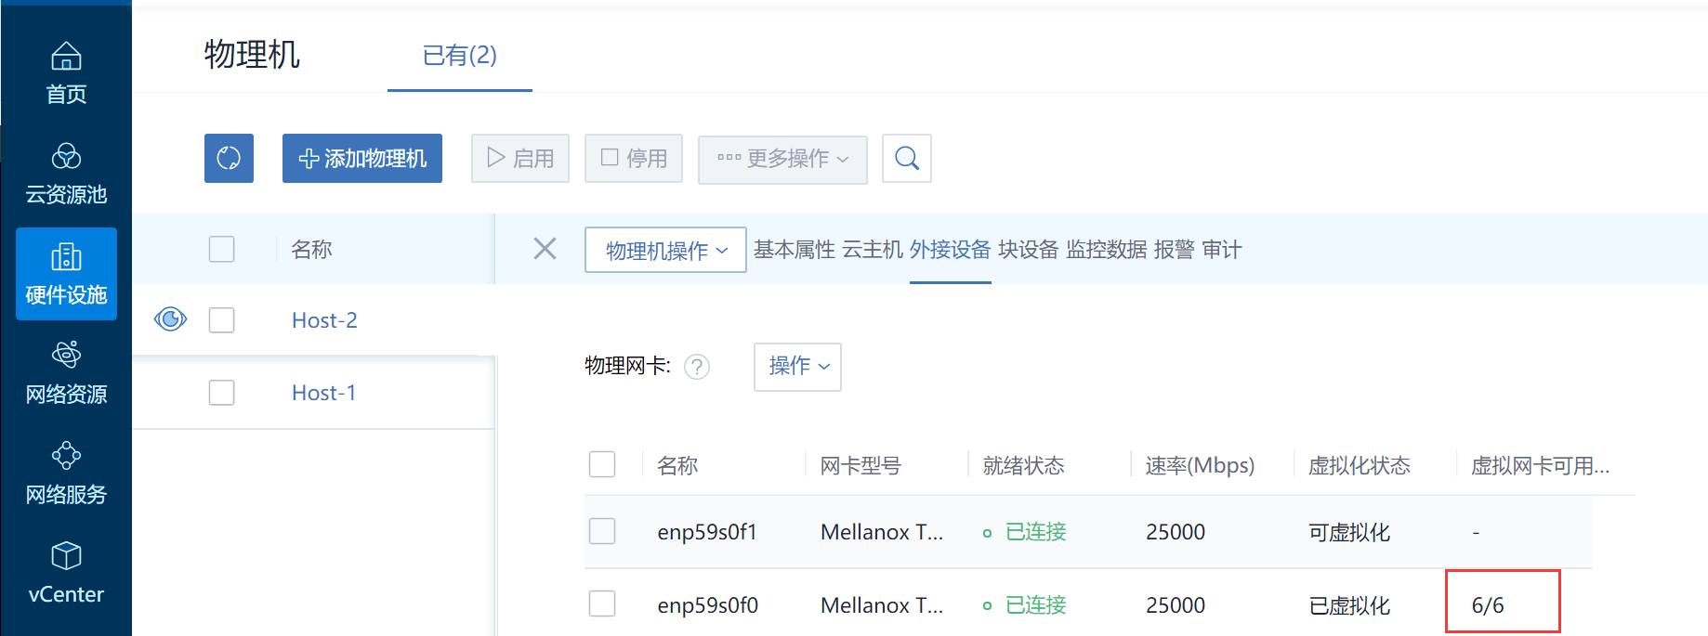Close the host detail panel

coord(545,249)
